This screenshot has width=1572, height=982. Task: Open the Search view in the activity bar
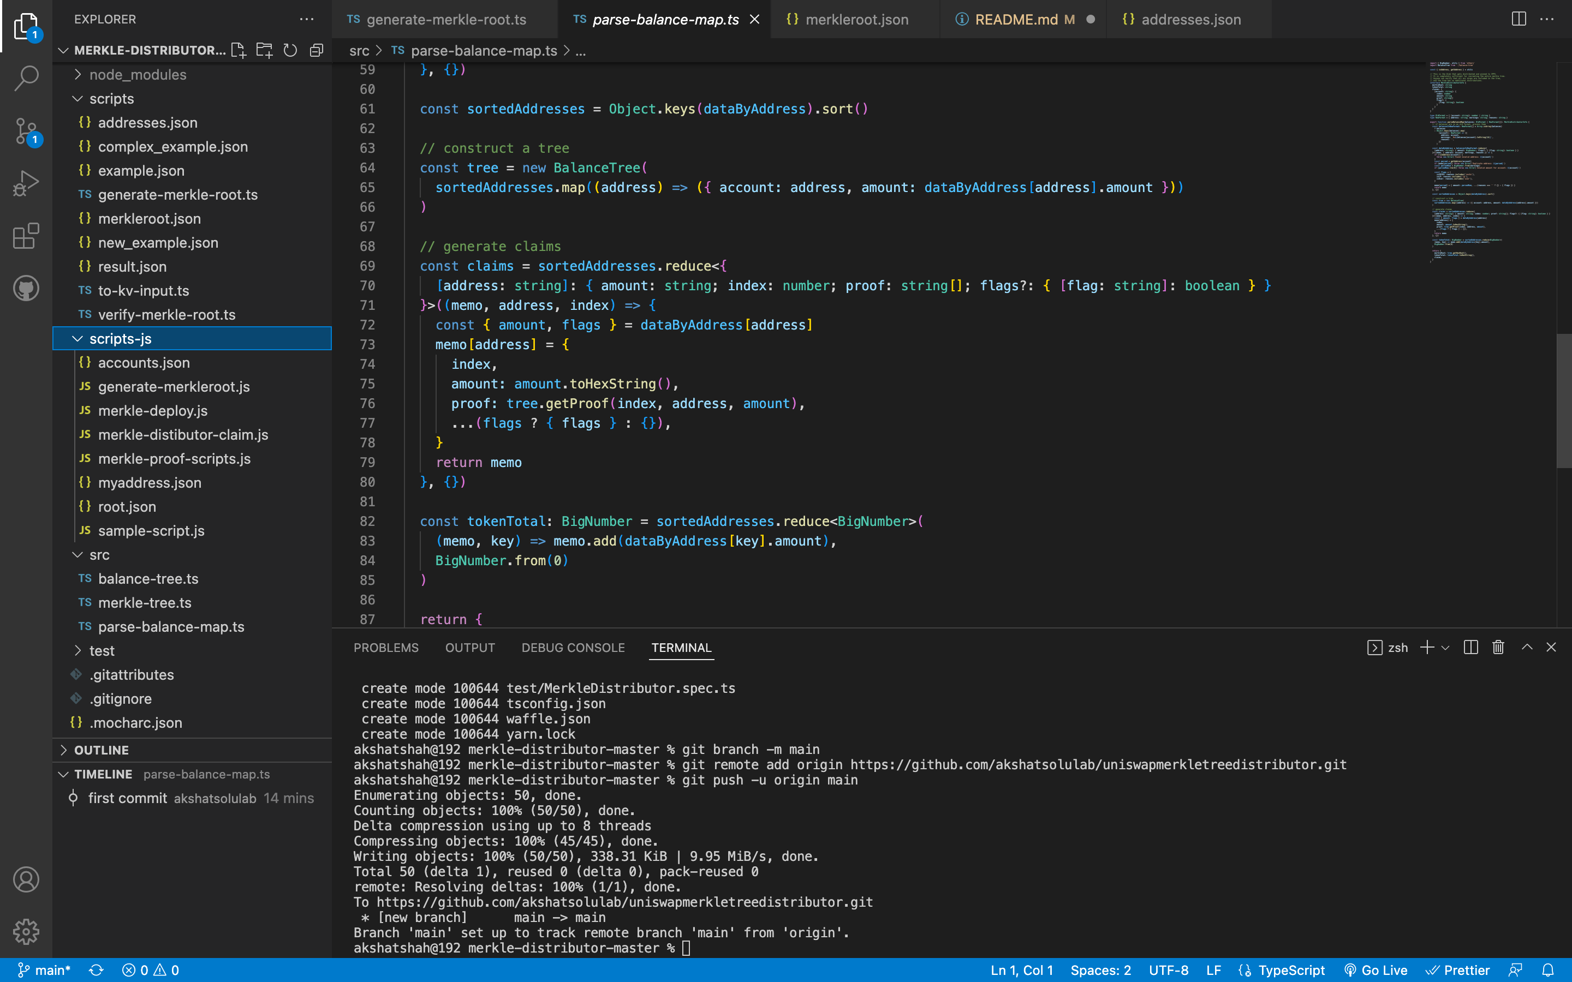tap(25, 77)
